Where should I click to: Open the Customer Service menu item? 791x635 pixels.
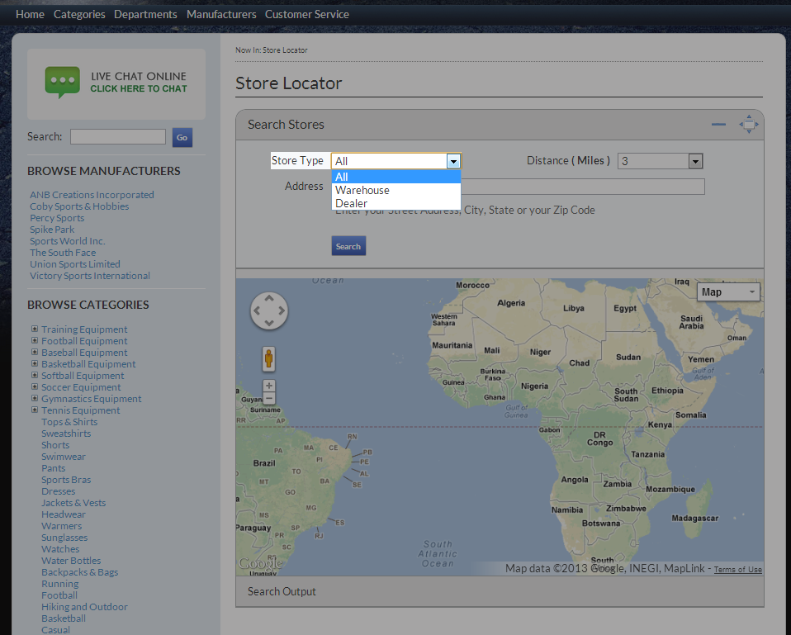coord(307,14)
